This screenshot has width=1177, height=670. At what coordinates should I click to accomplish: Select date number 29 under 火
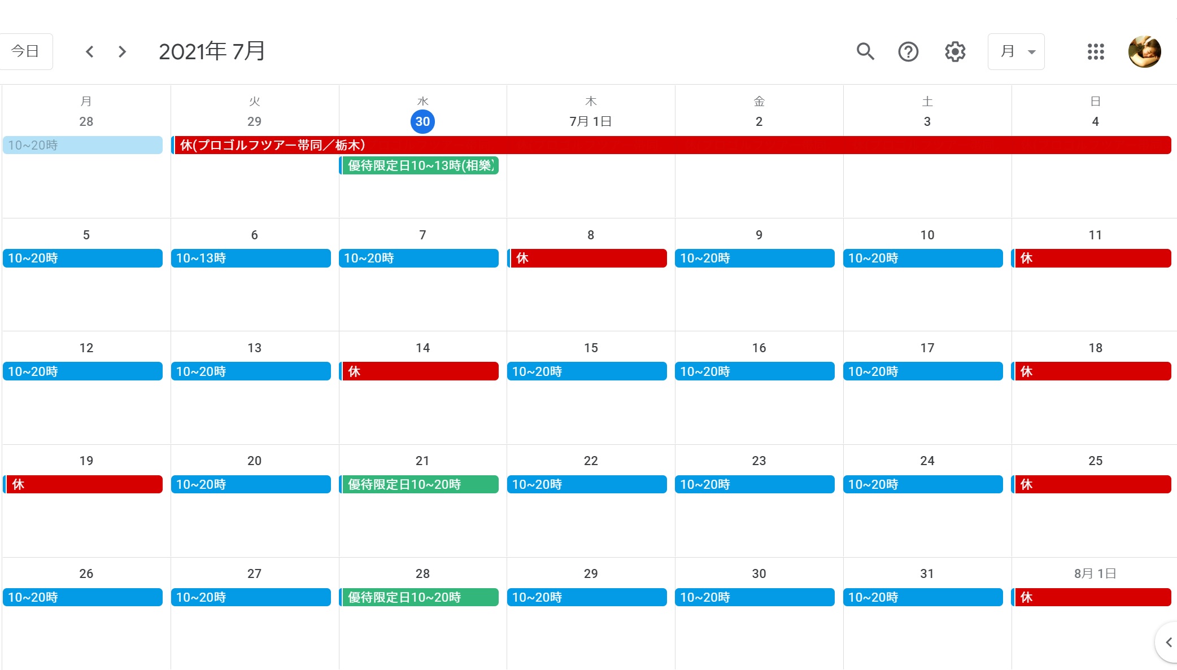pyautogui.click(x=254, y=121)
